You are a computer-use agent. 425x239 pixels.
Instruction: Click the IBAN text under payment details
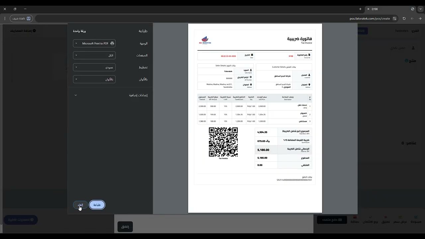point(295,180)
